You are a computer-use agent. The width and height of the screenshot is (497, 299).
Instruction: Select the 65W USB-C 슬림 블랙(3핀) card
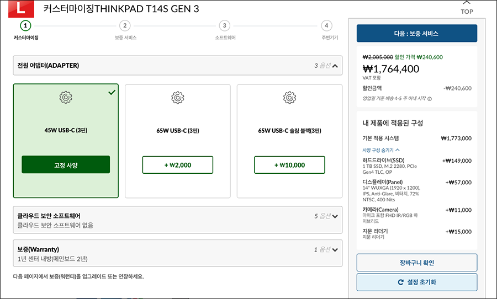289,141
